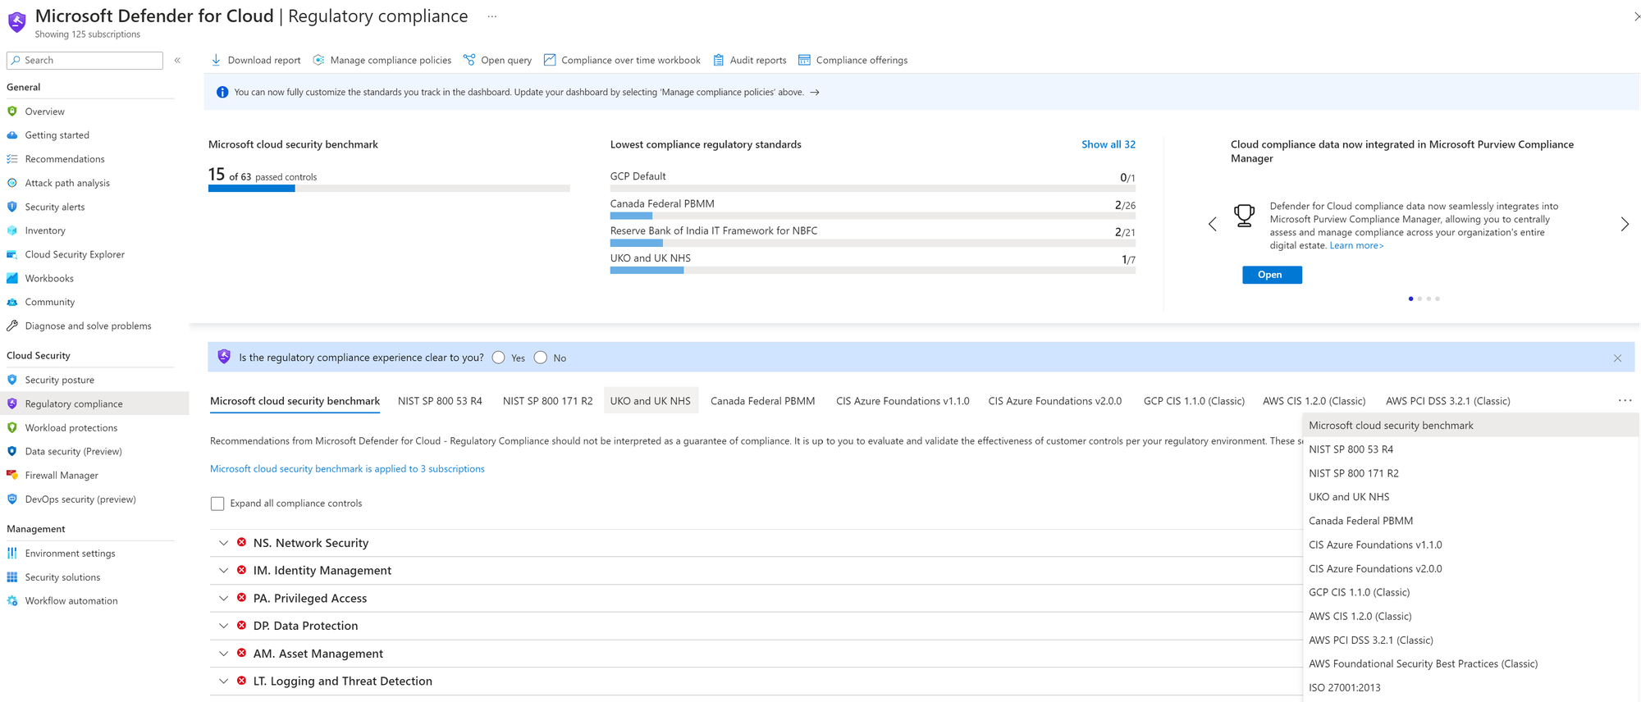Switch to AWS PCI DSS 3.2.1 (Classic) tab

tap(1447, 401)
